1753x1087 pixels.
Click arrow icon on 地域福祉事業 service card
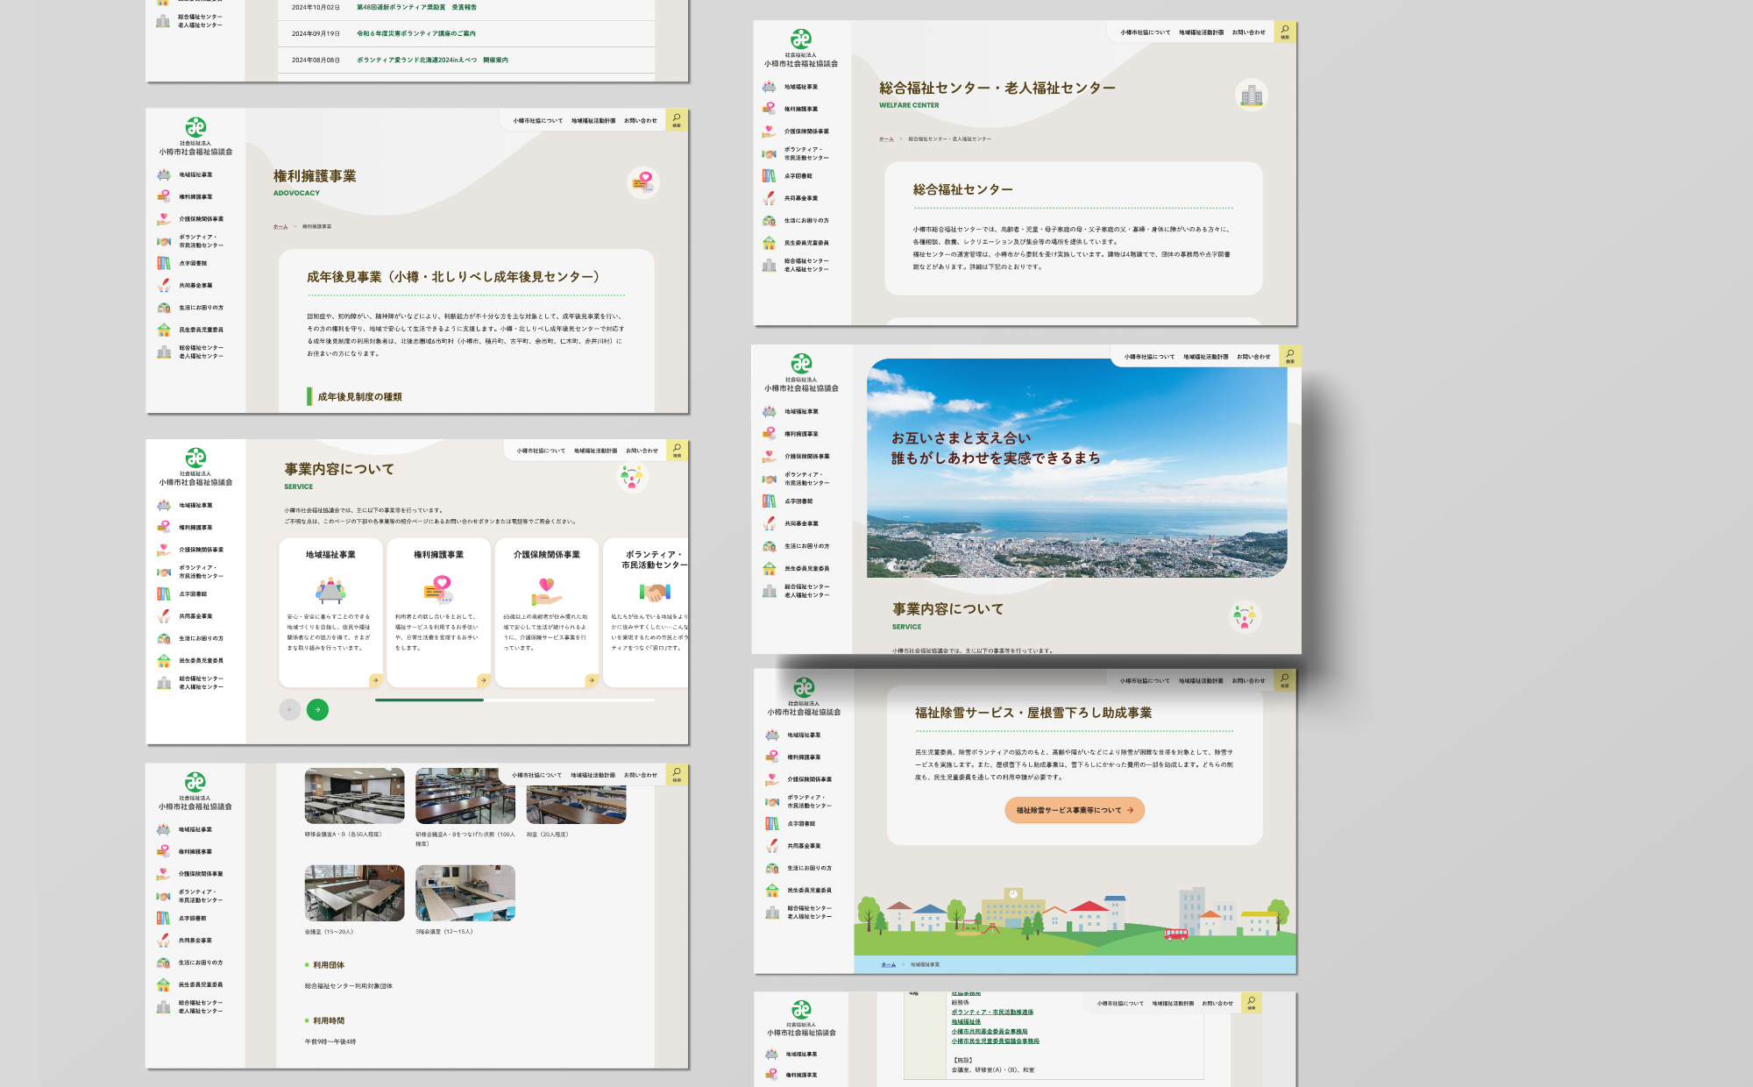[x=375, y=680]
